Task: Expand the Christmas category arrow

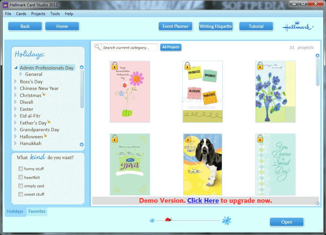Action: click(15, 95)
